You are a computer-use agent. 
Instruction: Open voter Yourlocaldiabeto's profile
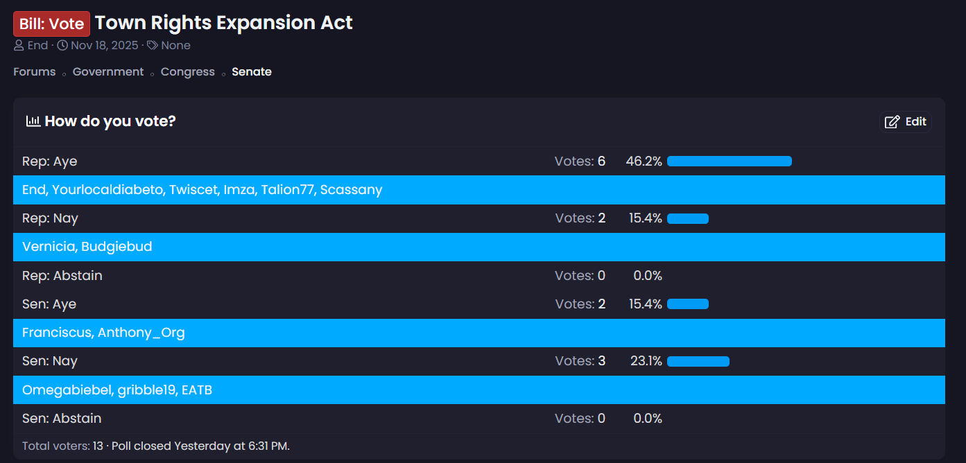pos(107,190)
